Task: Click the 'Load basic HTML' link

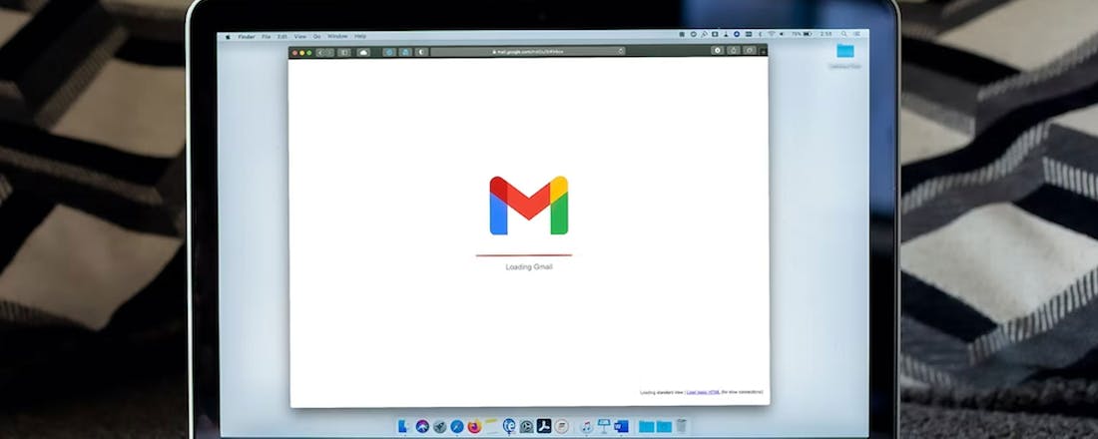Action: 703,393
